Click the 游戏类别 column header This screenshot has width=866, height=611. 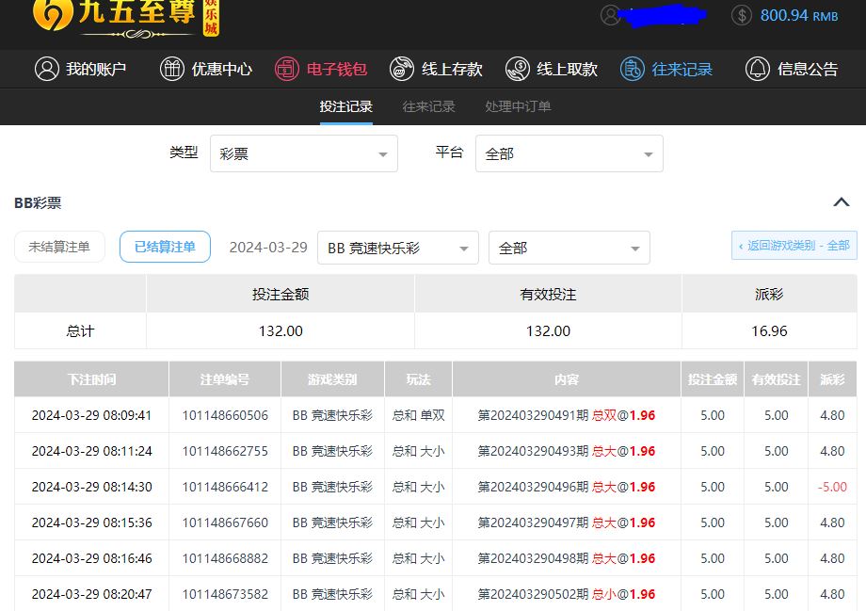(332, 379)
